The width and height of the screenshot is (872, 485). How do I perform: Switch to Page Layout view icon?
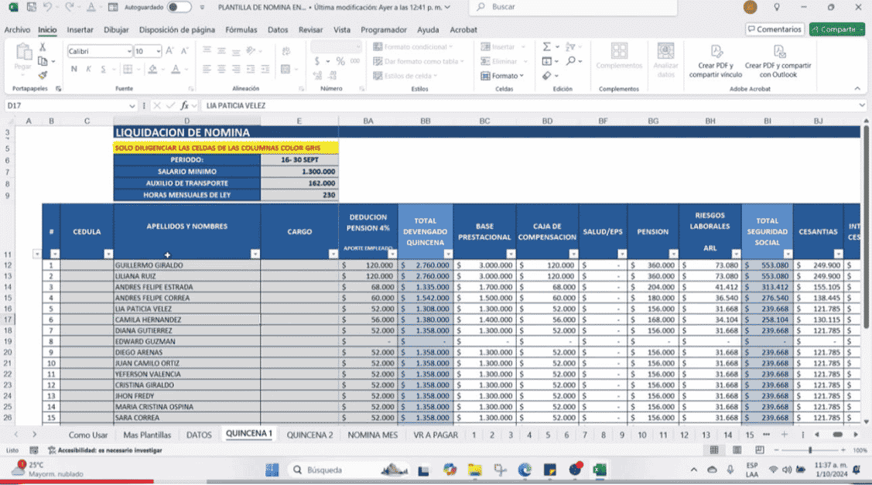click(737, 450)
